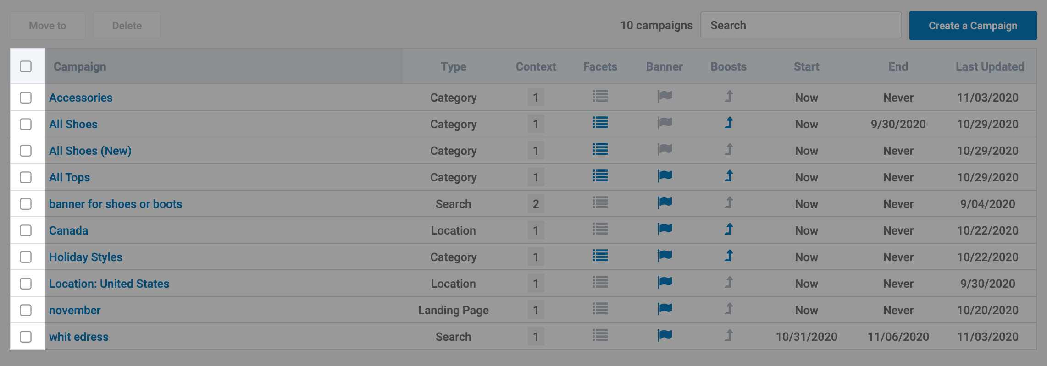Sort by the Campaign column header
The width and height of the screenshot is (1047, 366).
(80, 66)
